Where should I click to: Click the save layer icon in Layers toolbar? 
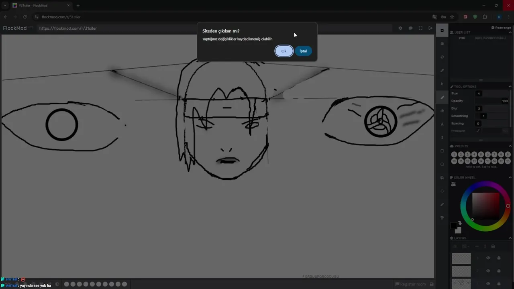click(x=493, y=246)
